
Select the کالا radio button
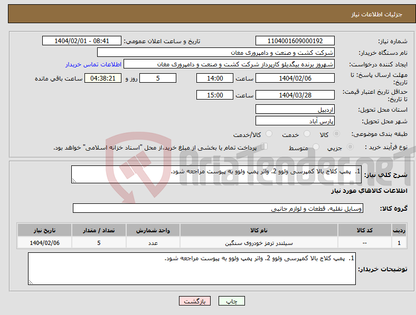pos(336,134)
